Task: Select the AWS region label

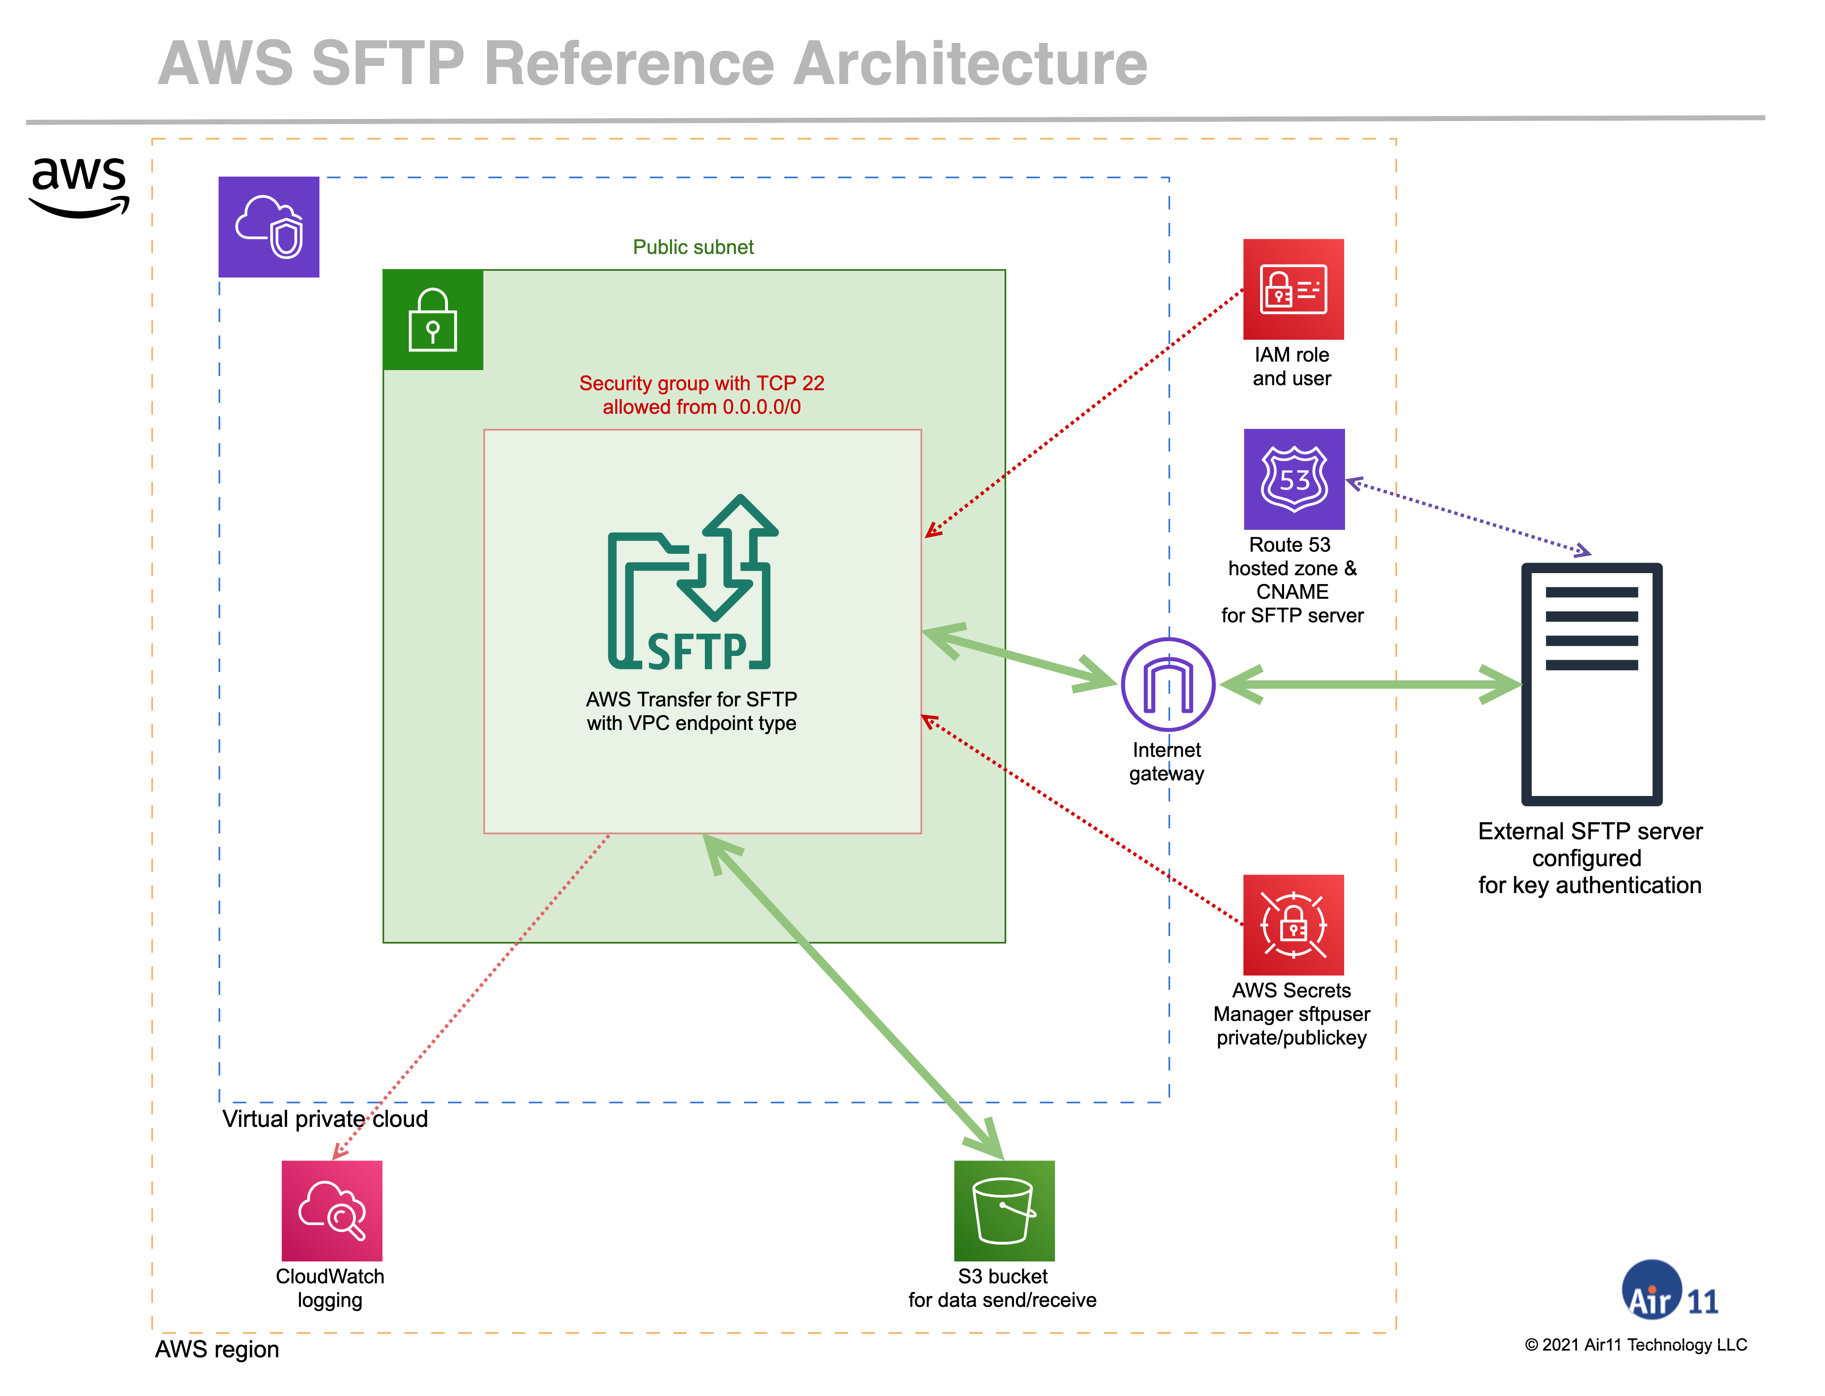Action: [x=217, y=1349]
